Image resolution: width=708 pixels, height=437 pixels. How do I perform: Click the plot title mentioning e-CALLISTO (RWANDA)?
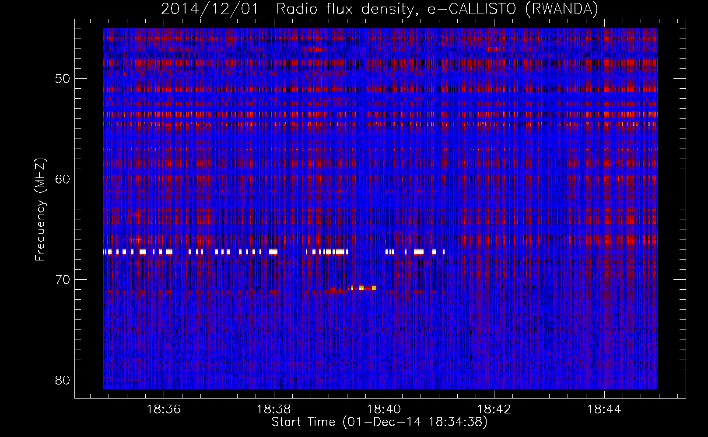point(379,9)
